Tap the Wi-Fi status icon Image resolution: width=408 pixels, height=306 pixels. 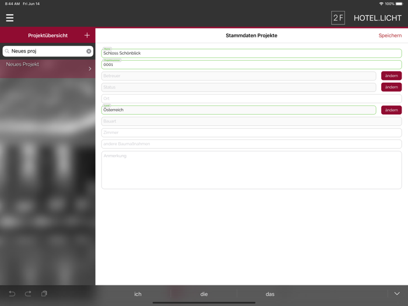(x=381, y=3)
